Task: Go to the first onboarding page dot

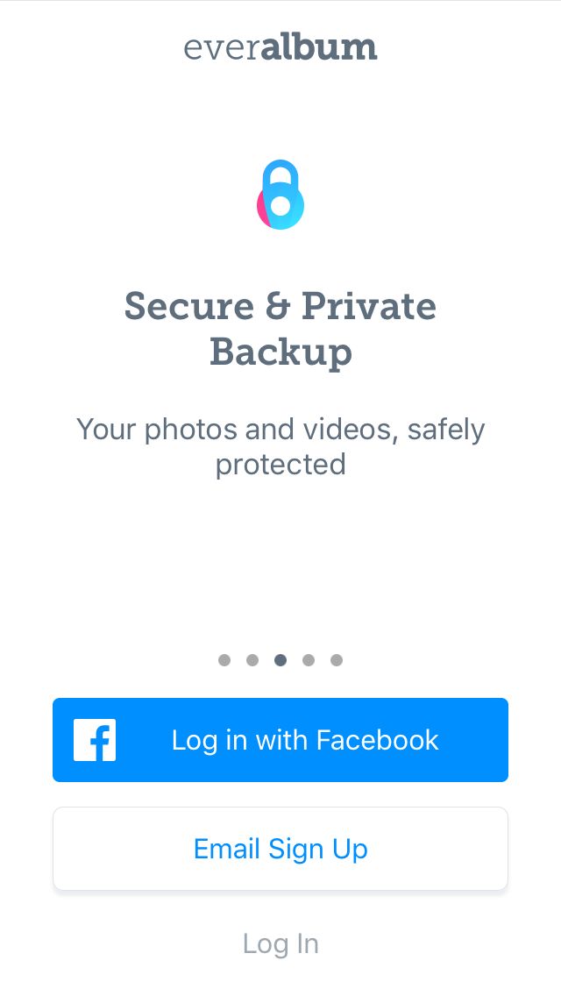Action: click(x=224, y=660)
